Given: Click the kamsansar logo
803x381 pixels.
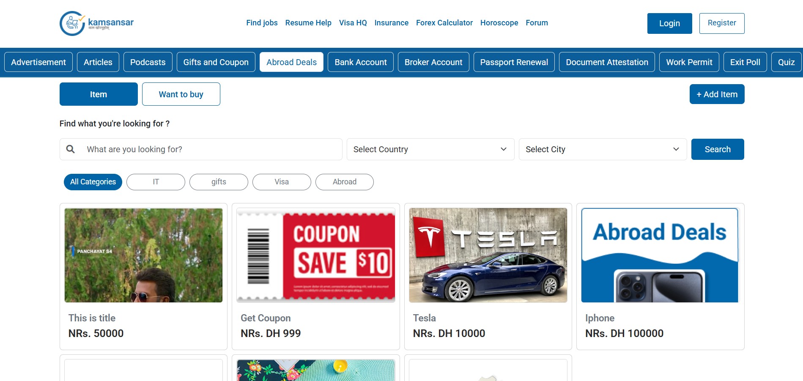Looking at the screenshot, I should (x=96, y=23).
